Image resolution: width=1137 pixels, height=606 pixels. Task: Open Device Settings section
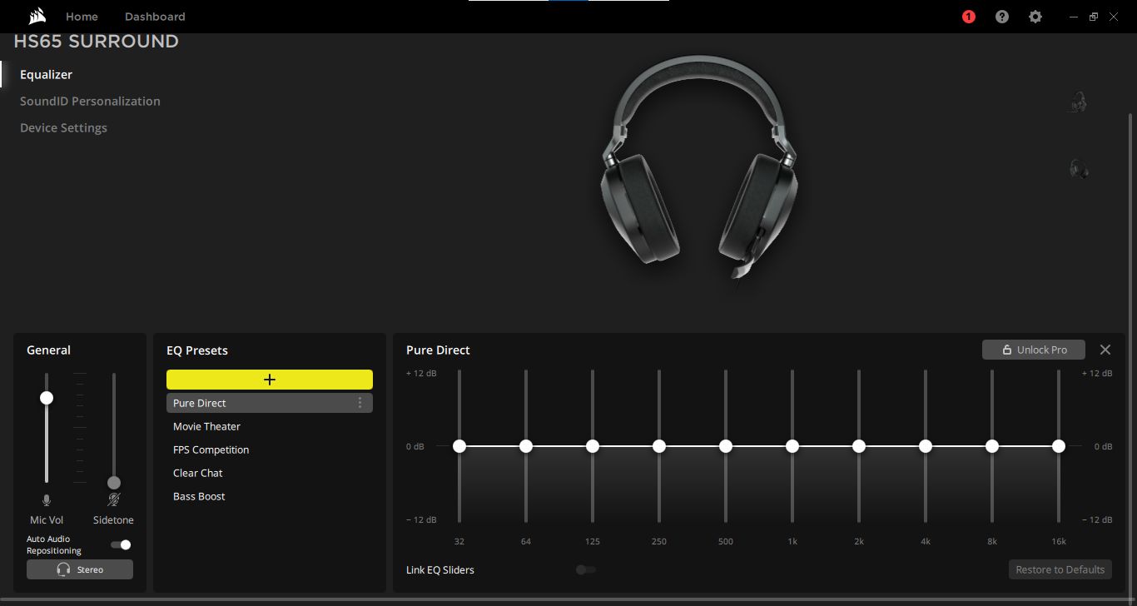click(63, 127)
